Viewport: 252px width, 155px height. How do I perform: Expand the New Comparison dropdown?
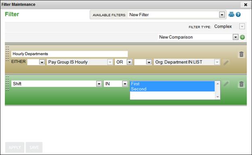[235, 37]
